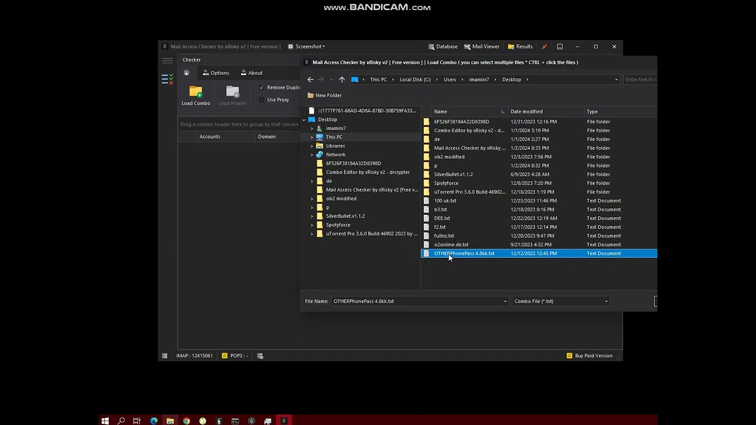Viewport: 756px width, 425px height.
Task: Click the file dialog search text box
Action: [x=640, y=80]
